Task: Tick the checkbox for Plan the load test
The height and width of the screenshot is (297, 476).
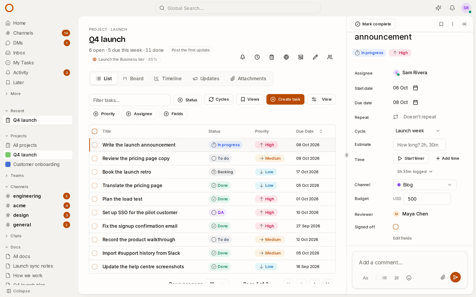Action: tap(95, 199)
